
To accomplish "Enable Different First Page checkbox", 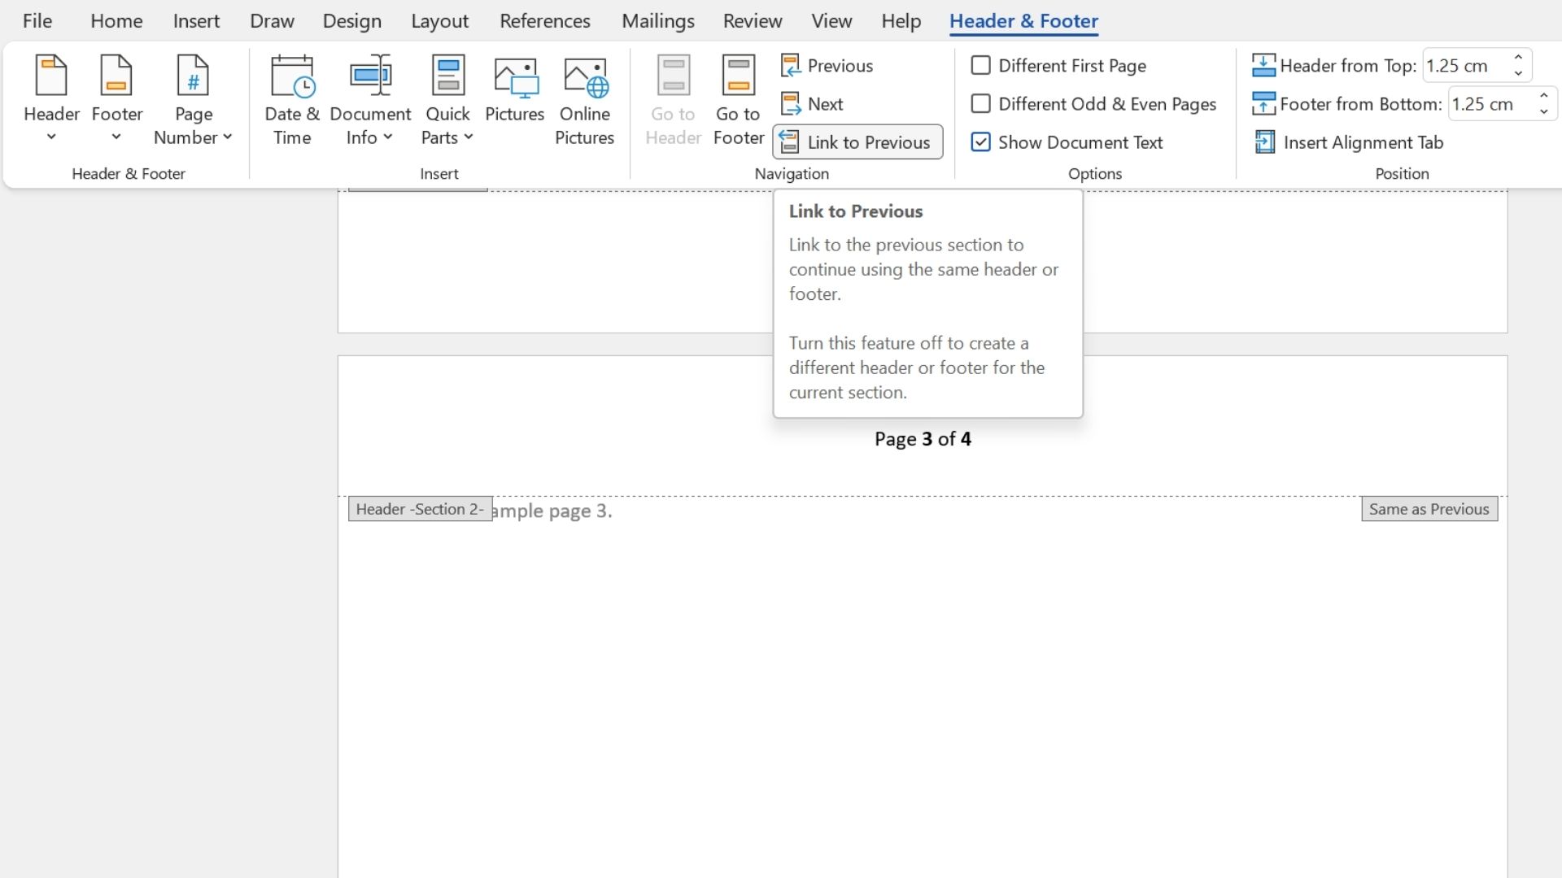I will click(x=980, y=65).
